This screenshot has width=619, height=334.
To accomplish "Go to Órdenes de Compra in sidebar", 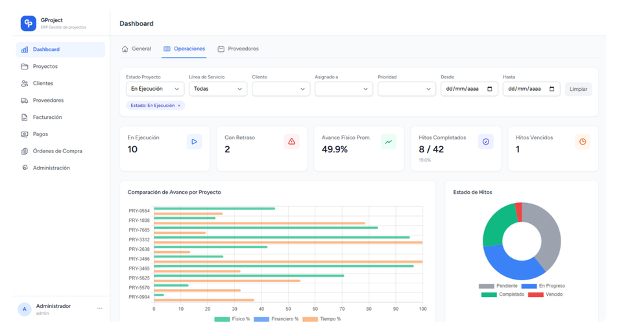I will click(57, 151).
